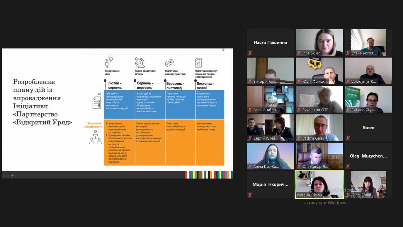This screenshot has width=403, height=227.
Task: Click the muted microphone icon on Inna Skliar's tile
Action: coord(299,53)
